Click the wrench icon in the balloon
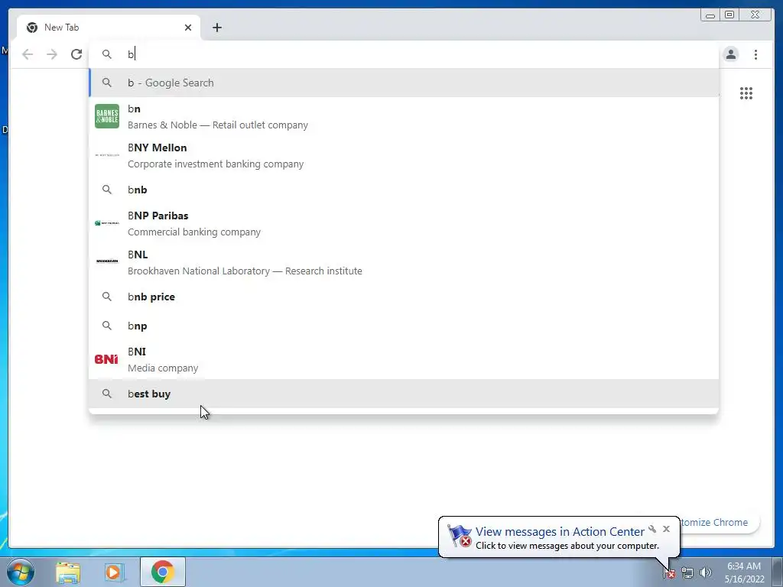This screenshot has height=587, width=783. (x=652, y=529)
